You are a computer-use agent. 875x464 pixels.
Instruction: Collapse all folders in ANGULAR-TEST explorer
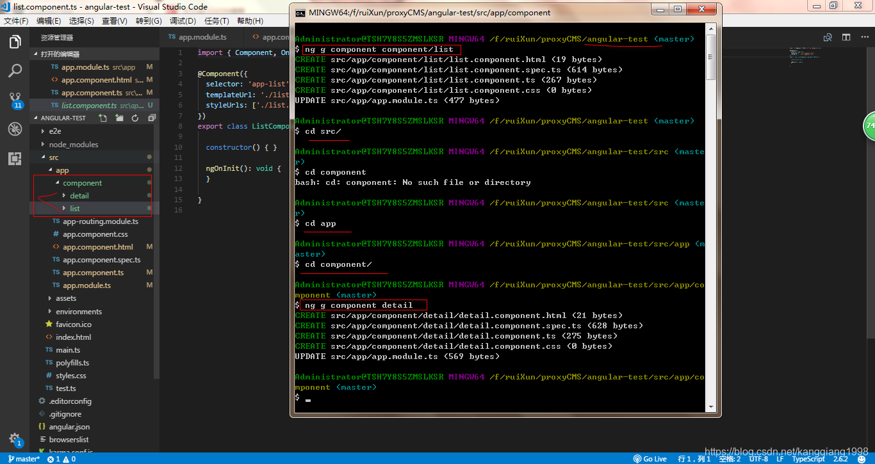(x=152, y=118)
